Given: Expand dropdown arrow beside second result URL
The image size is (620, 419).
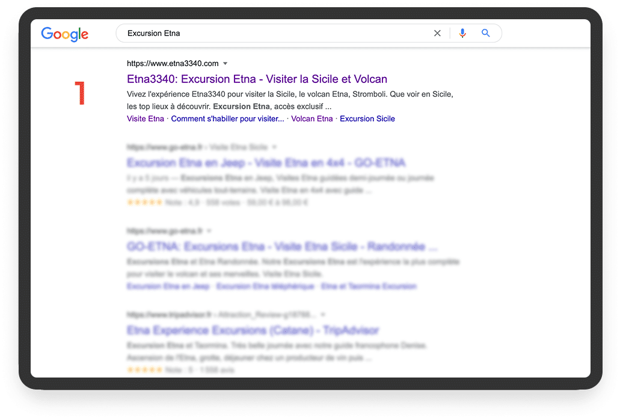Looking at the screenshot, I should pos(274,147).
